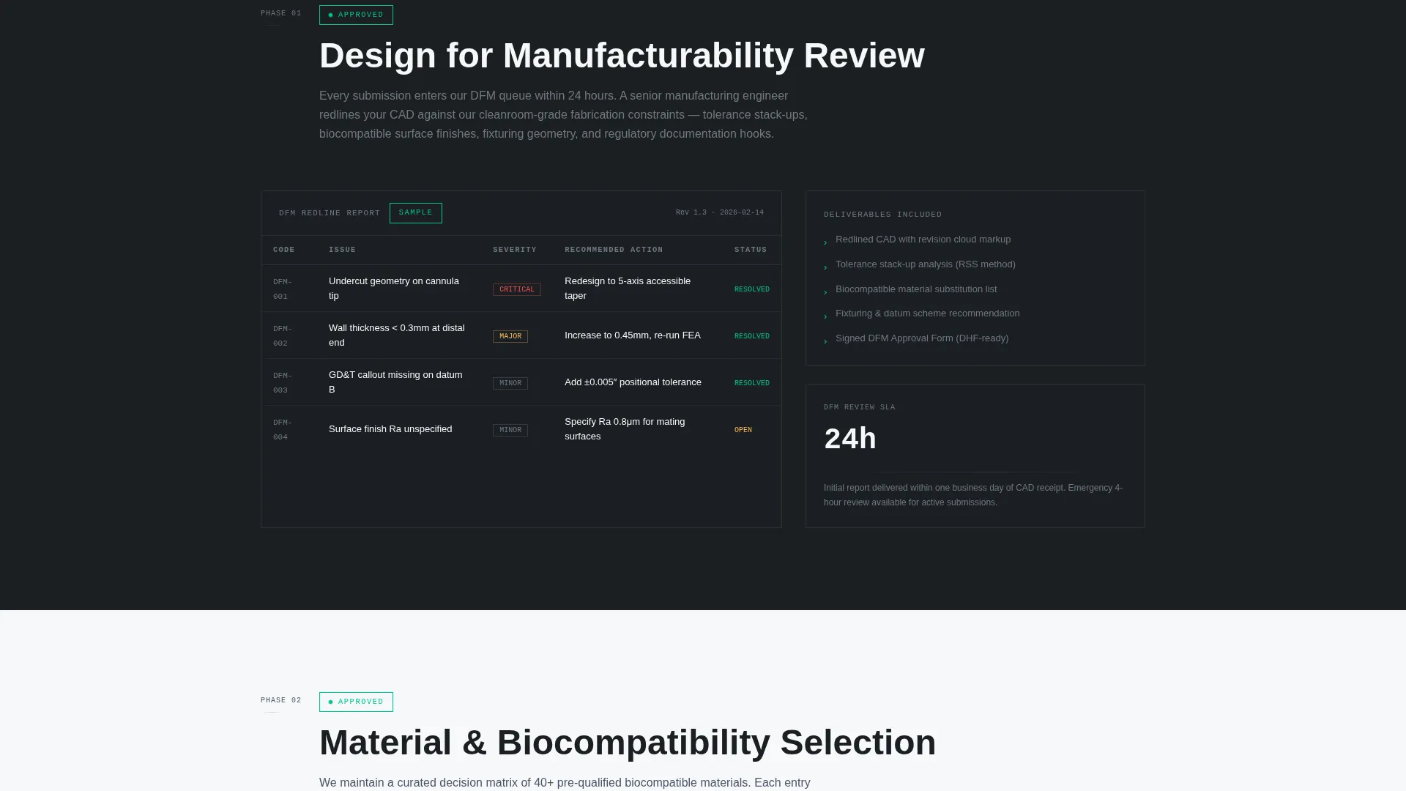Click the ISSUE column header
The image size is (1406, 791).
coord(342,250)
